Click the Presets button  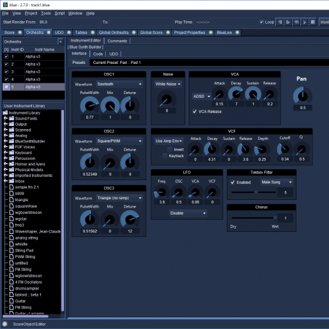[x=79, y=63]
